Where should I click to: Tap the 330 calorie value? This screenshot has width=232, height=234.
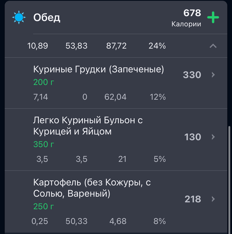click(192, 75)
